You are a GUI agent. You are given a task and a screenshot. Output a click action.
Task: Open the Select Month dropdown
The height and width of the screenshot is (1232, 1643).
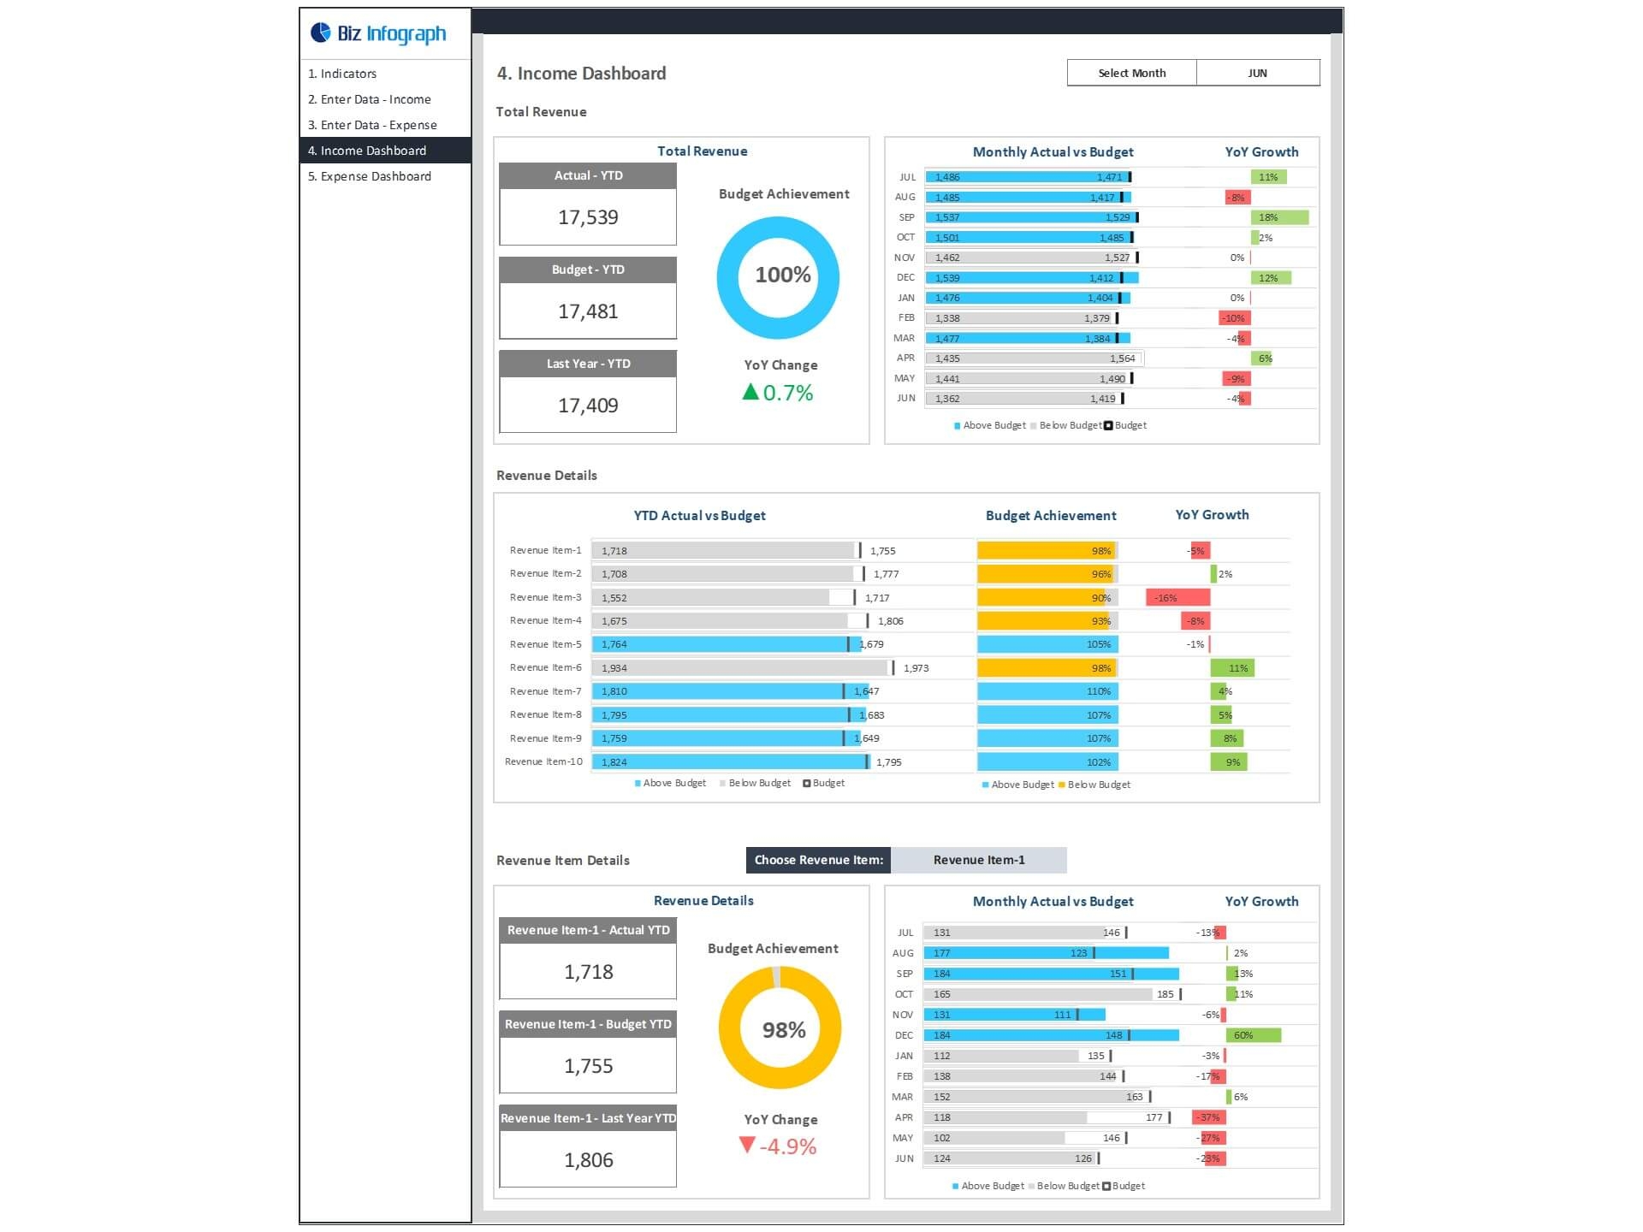pos(1131,73)
